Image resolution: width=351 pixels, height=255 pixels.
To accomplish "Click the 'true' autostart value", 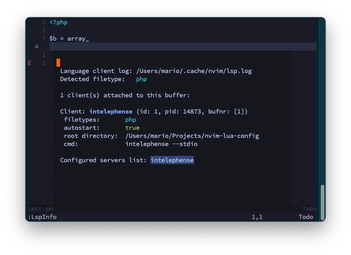I will click(x=132, y=127).
